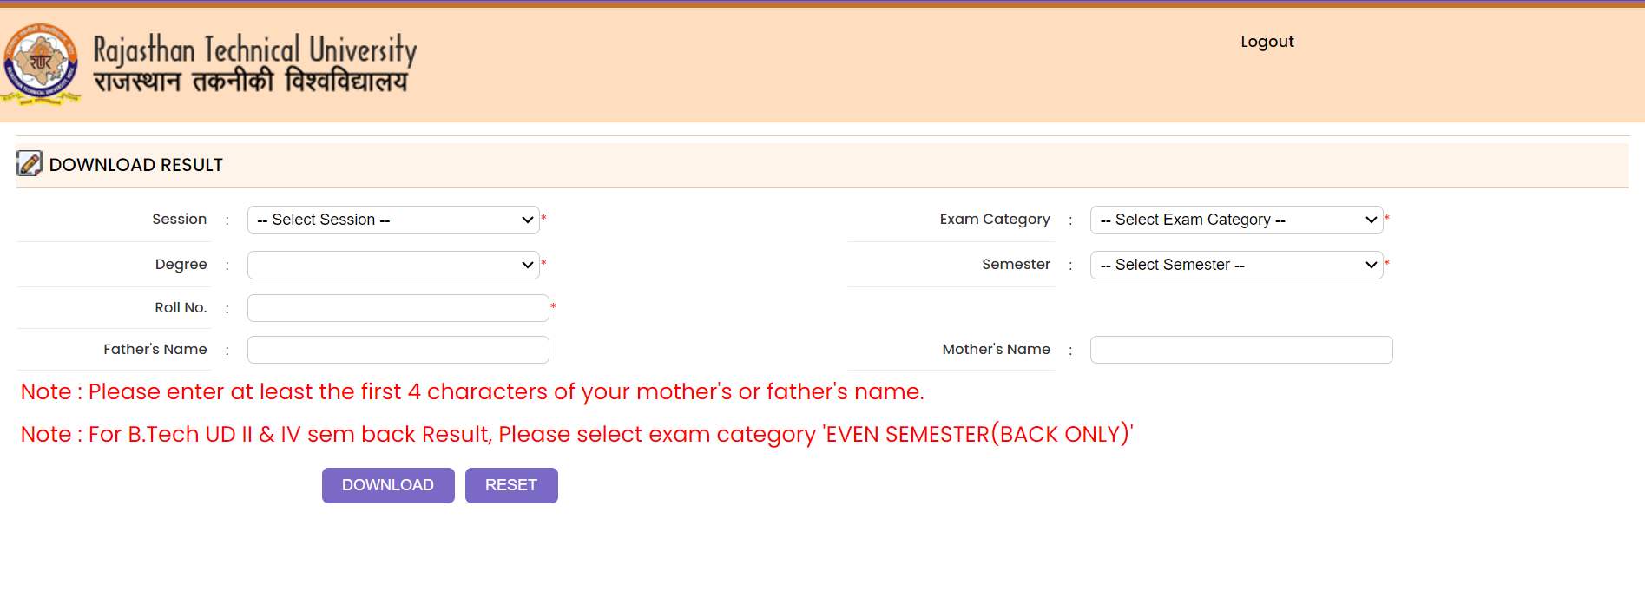1645x611 pixels.
Task: Click the Roll No. field label
Action: pos(181,308)
